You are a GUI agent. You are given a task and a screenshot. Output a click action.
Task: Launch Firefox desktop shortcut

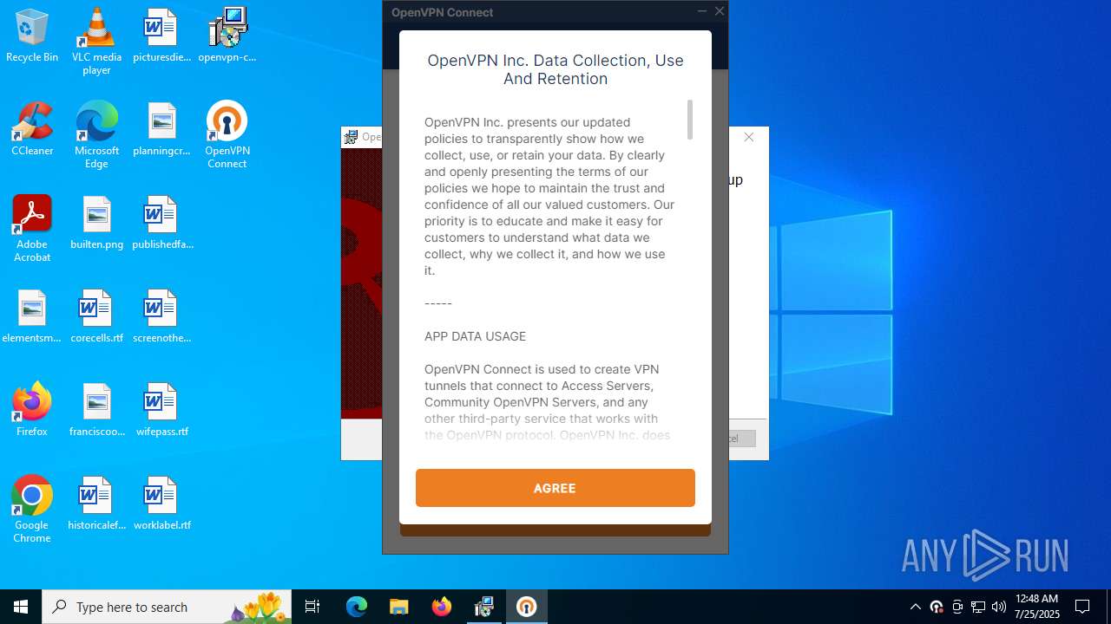[32, 410]
